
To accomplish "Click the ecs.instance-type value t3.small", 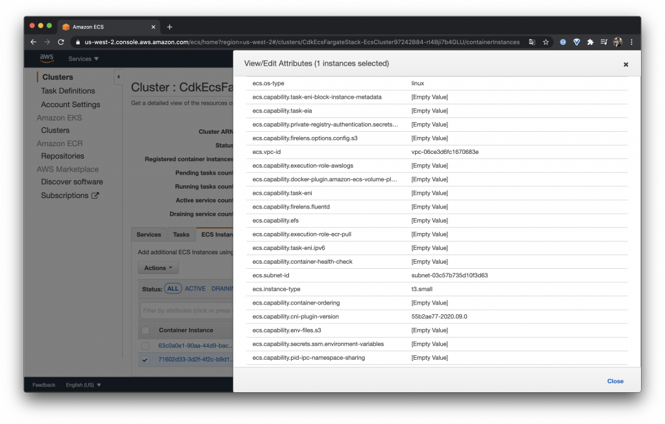I will pyautogui.click(x=421, y=289).
